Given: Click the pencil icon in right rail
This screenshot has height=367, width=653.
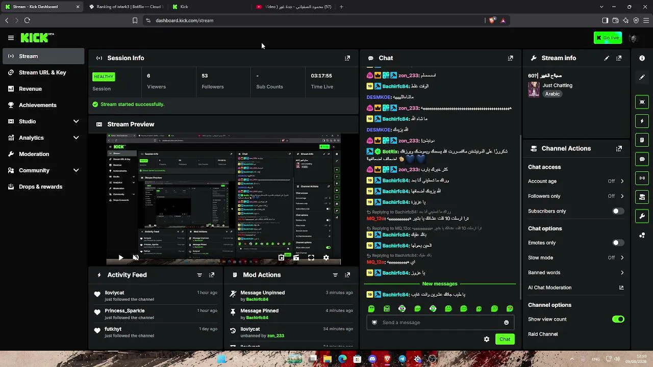Looking at the screenshot, I should (642, 77).
